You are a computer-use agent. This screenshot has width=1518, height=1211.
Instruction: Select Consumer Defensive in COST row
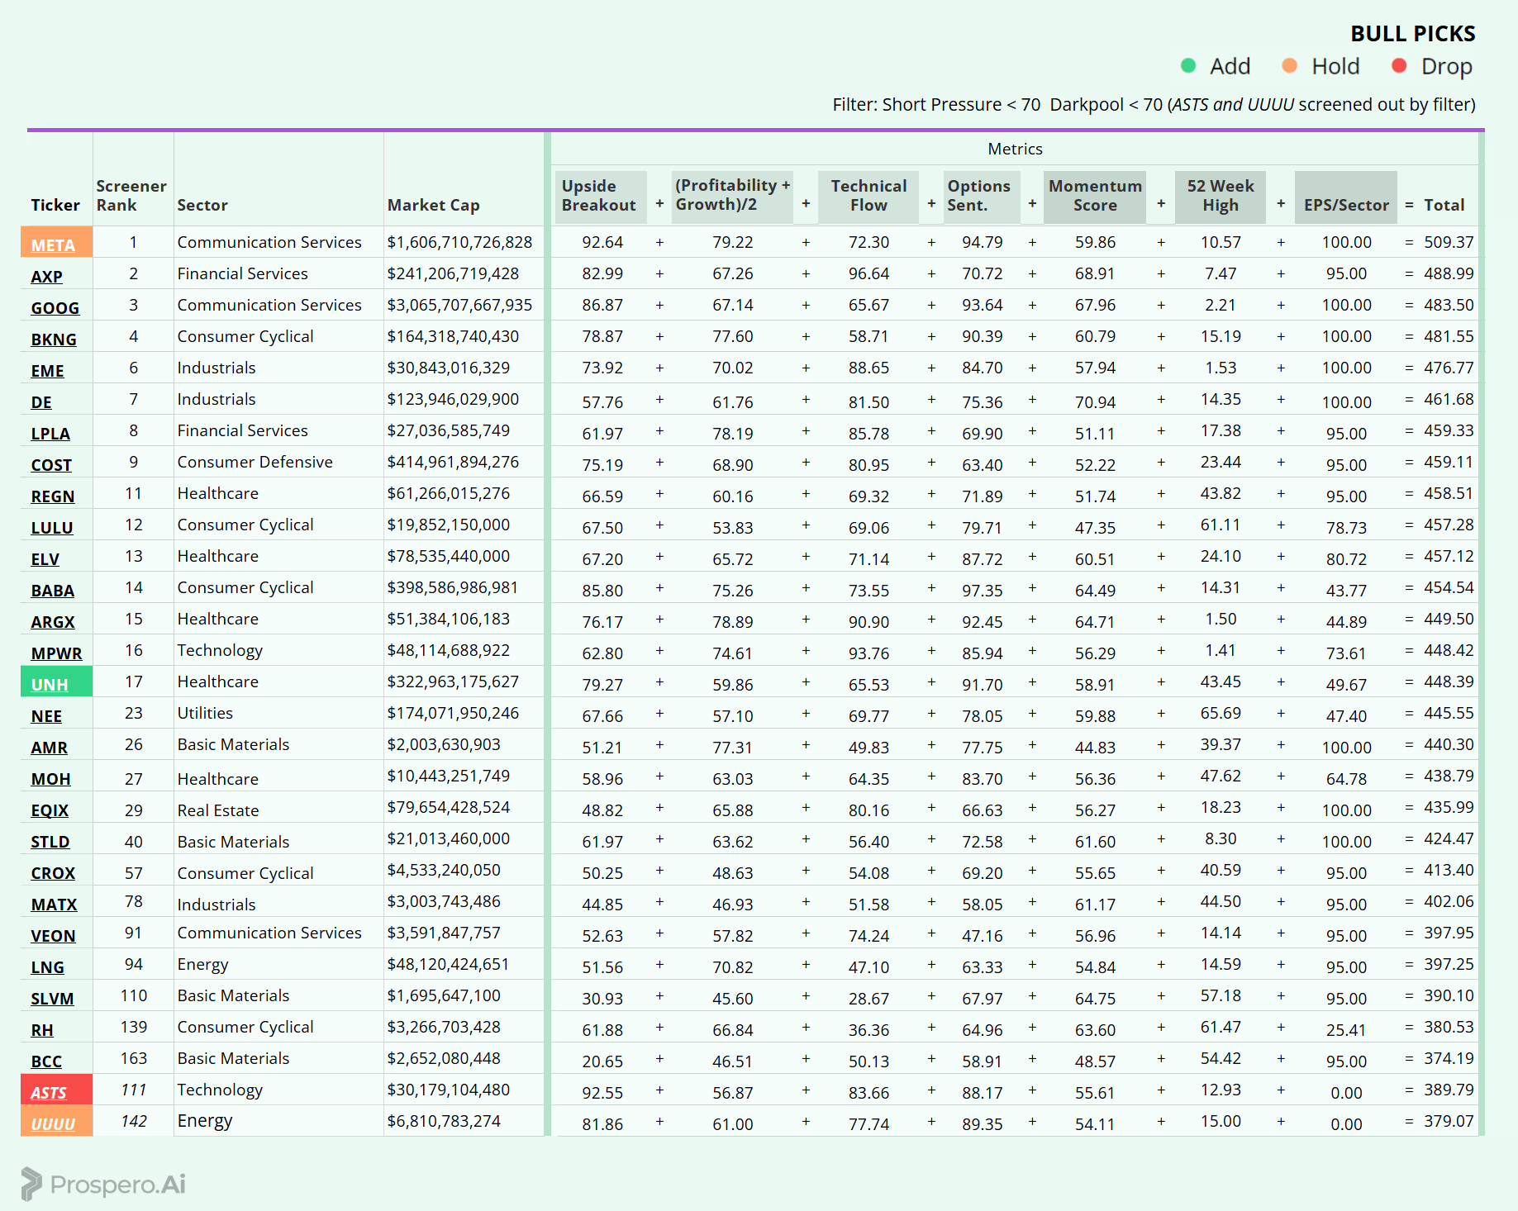click(255, 462)
